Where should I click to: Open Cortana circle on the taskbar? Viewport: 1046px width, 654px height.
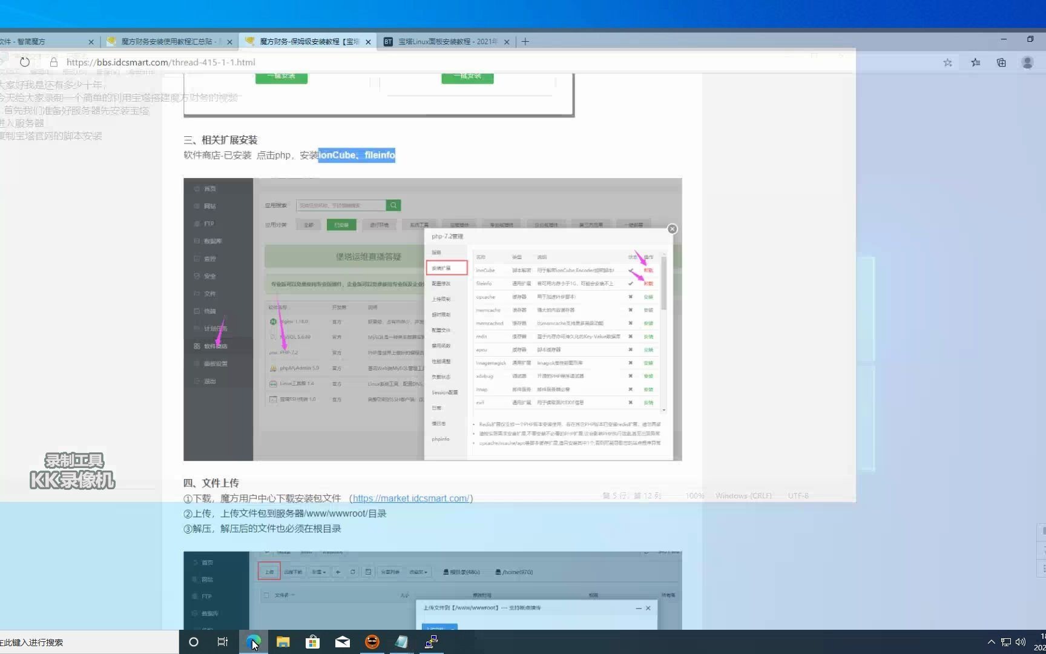click(194, 642)
